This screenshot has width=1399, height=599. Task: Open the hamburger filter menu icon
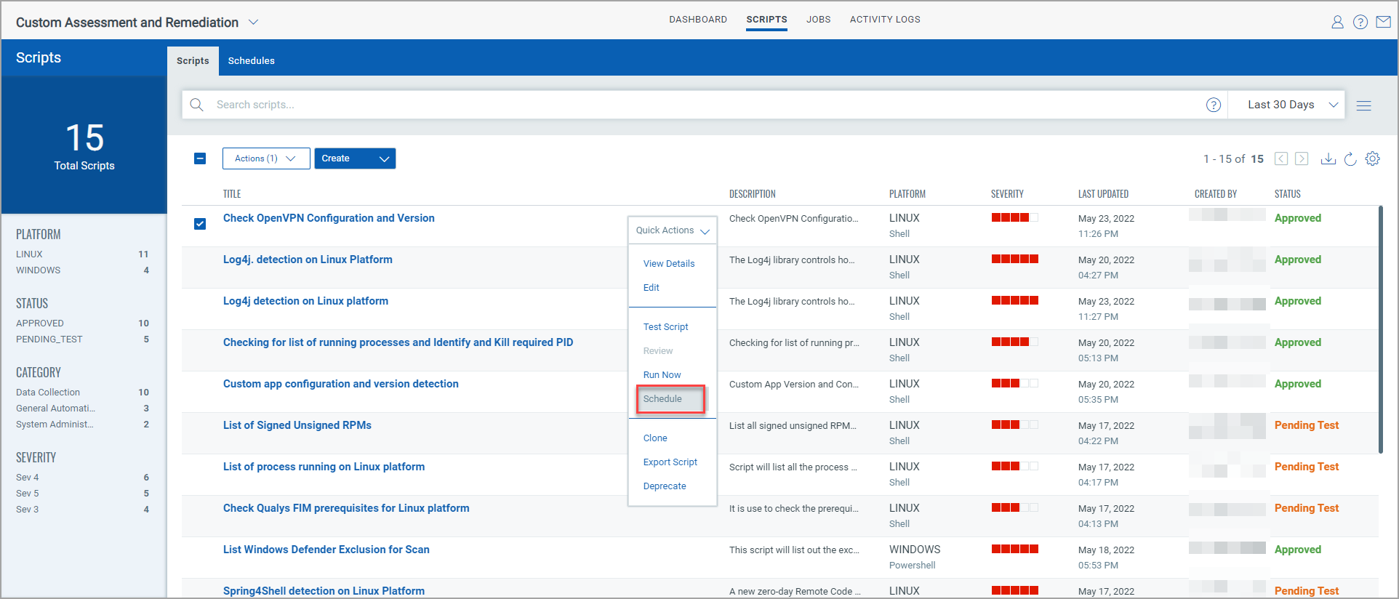point(1364,105)
